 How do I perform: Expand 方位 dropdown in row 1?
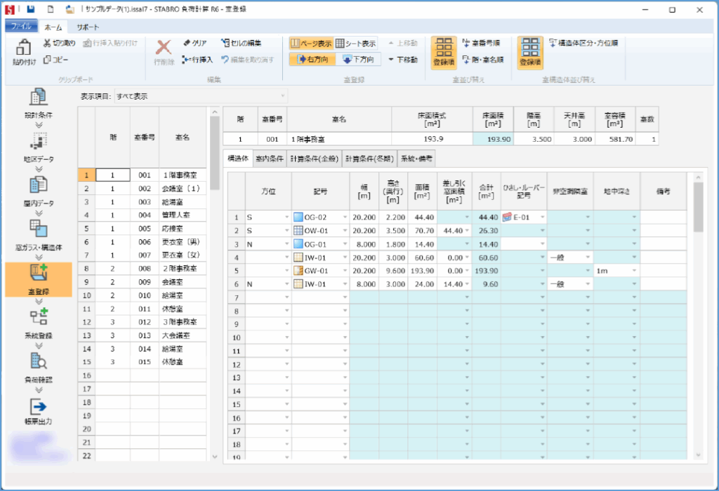click(x=286, y=217)
